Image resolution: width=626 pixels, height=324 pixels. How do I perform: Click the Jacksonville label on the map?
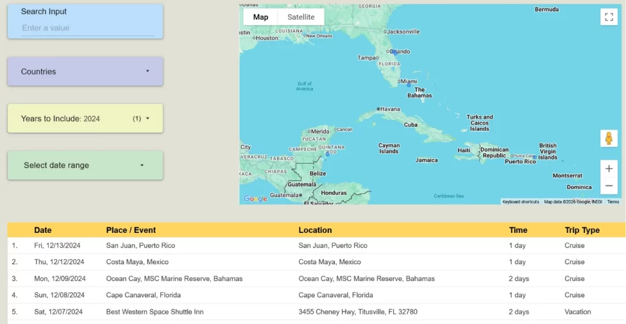coord(403,32)
